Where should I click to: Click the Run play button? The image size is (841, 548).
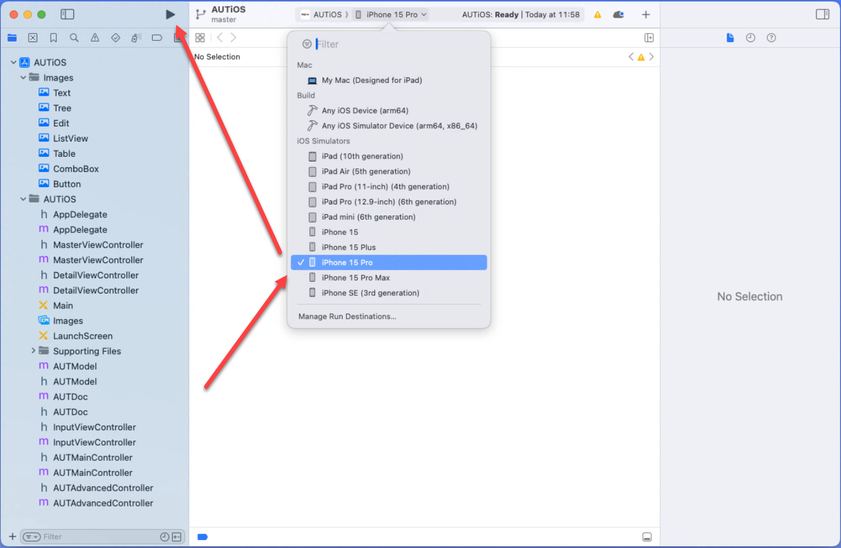(170, 15)
